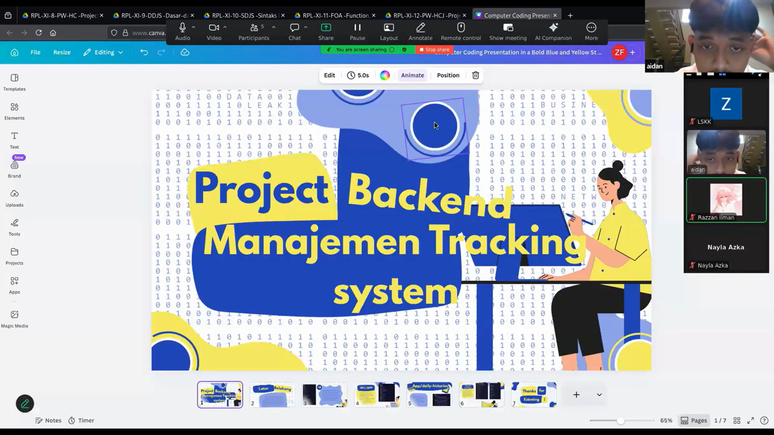The height and width of the screenshot is (435, 774).
Task: Expand the Editing mode dropdown
Action: pos(103,52)
